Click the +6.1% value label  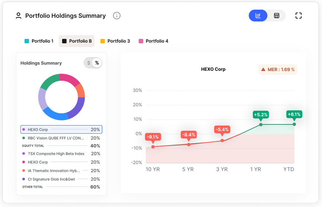(294, 114)
